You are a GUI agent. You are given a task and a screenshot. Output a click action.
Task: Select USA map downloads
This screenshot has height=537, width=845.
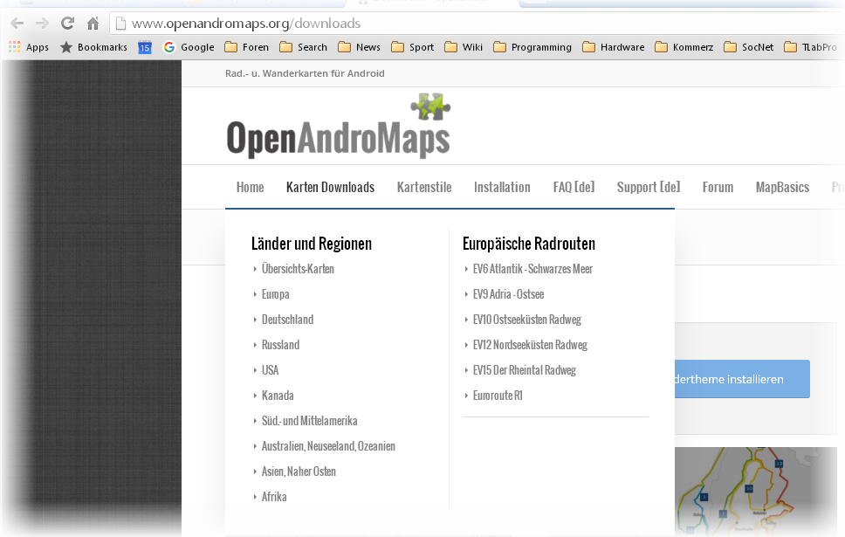270,370
